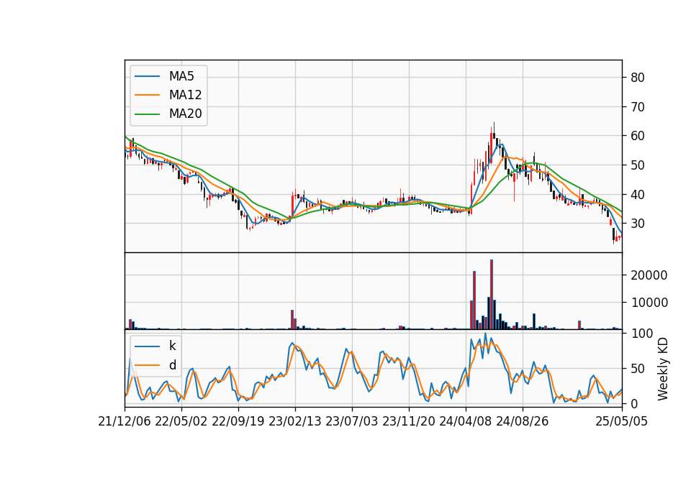The image size is (691, 496).
Task: Click the price axis value 30
Action: click(x=638, y=224)
